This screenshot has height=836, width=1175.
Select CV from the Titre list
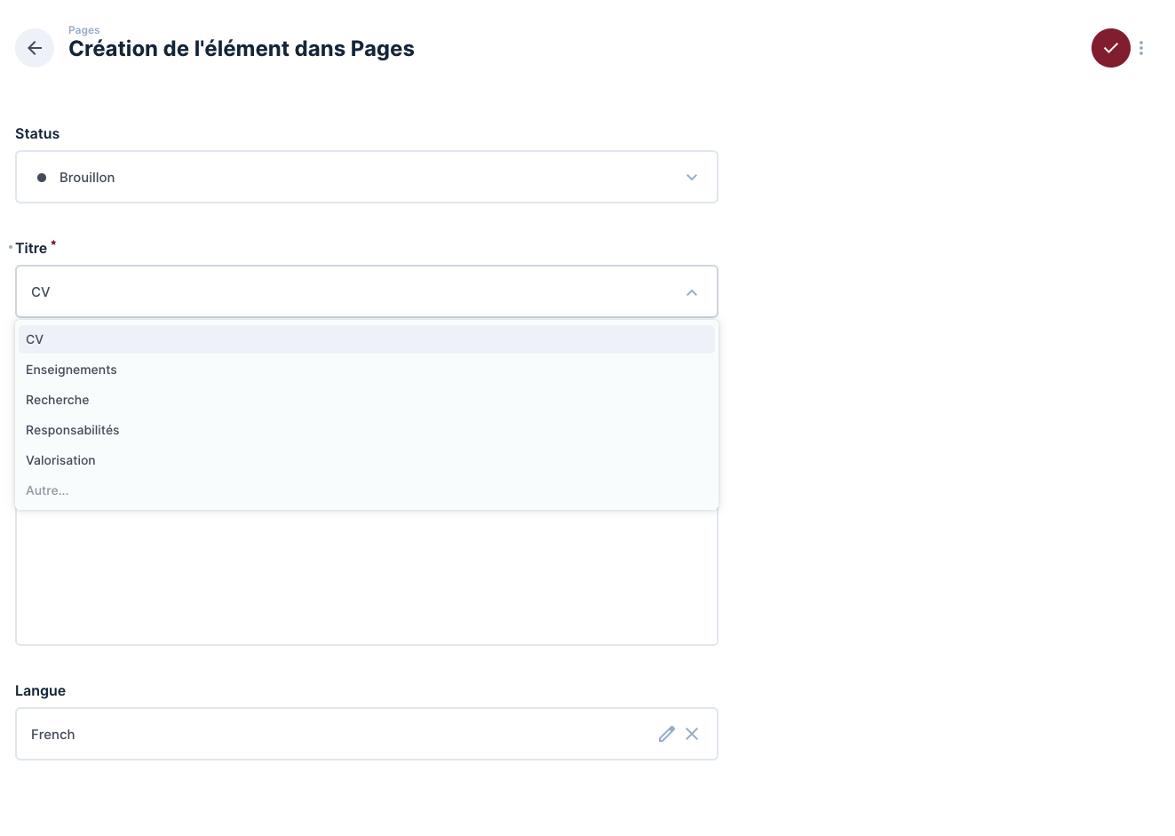(x=36, y=339)
